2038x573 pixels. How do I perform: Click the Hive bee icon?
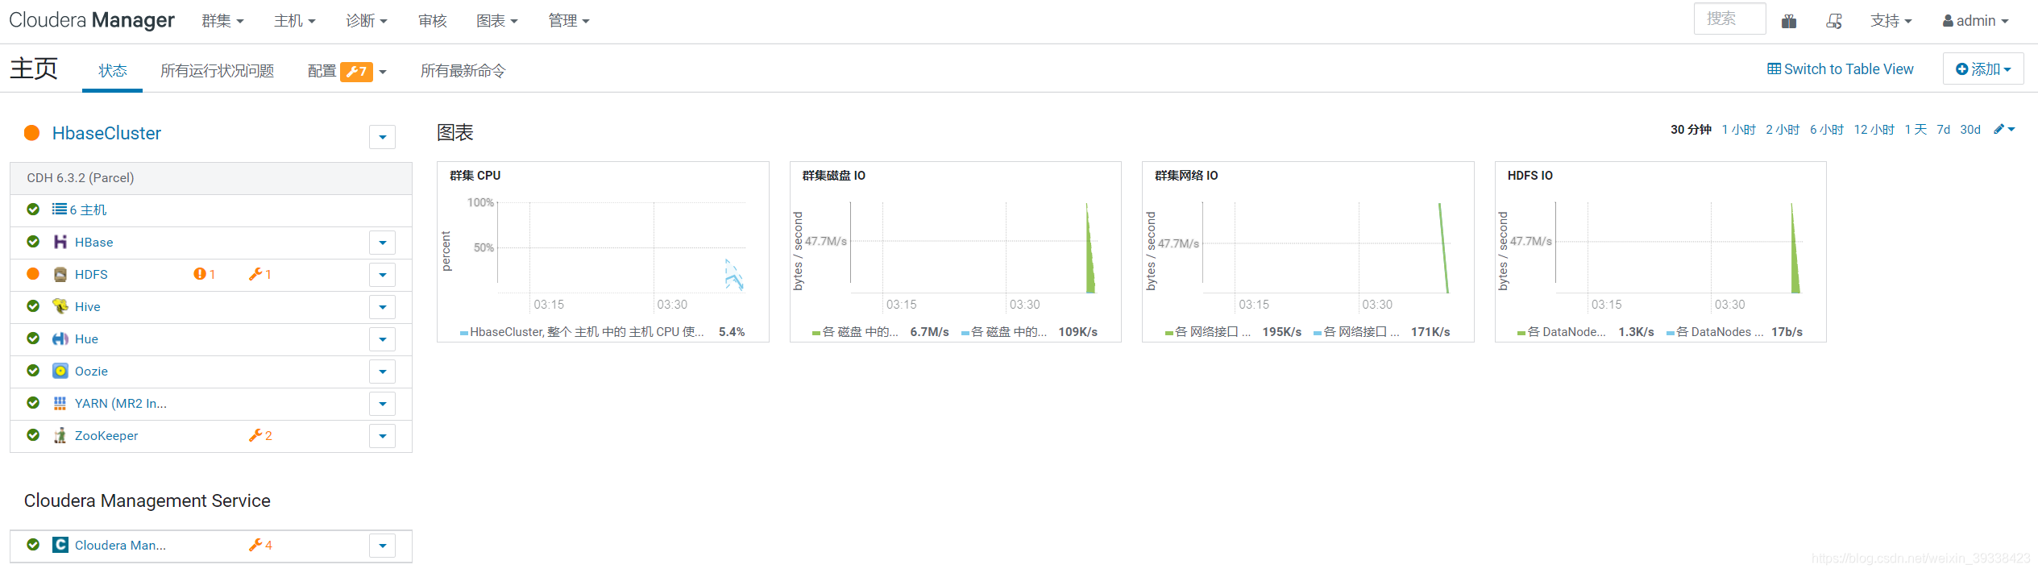(60, 306)
